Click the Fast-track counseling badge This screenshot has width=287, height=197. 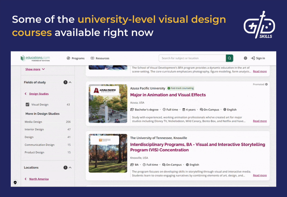[180, 88]
